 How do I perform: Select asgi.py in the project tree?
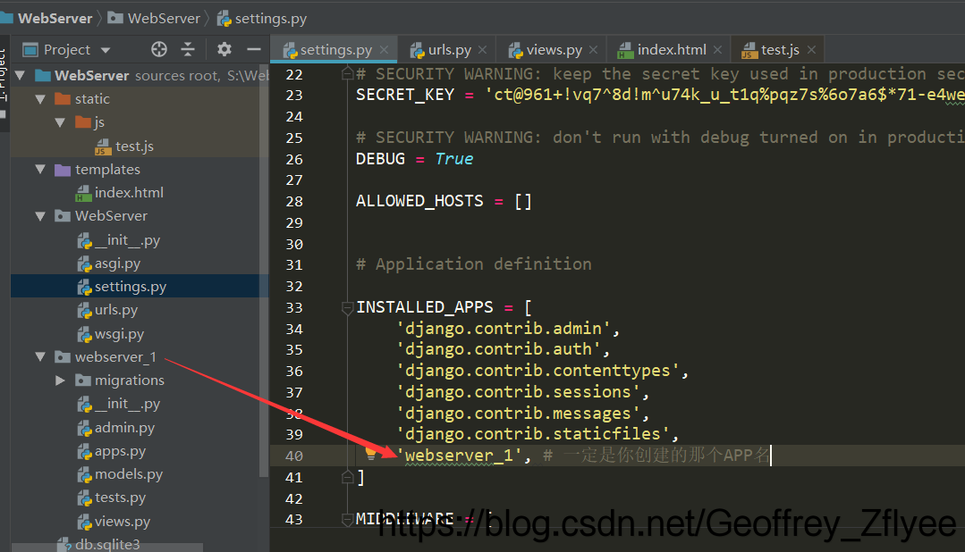[x=117, y=263]
